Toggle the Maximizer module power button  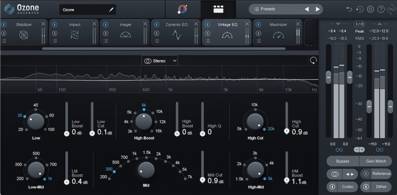(258, 24)
